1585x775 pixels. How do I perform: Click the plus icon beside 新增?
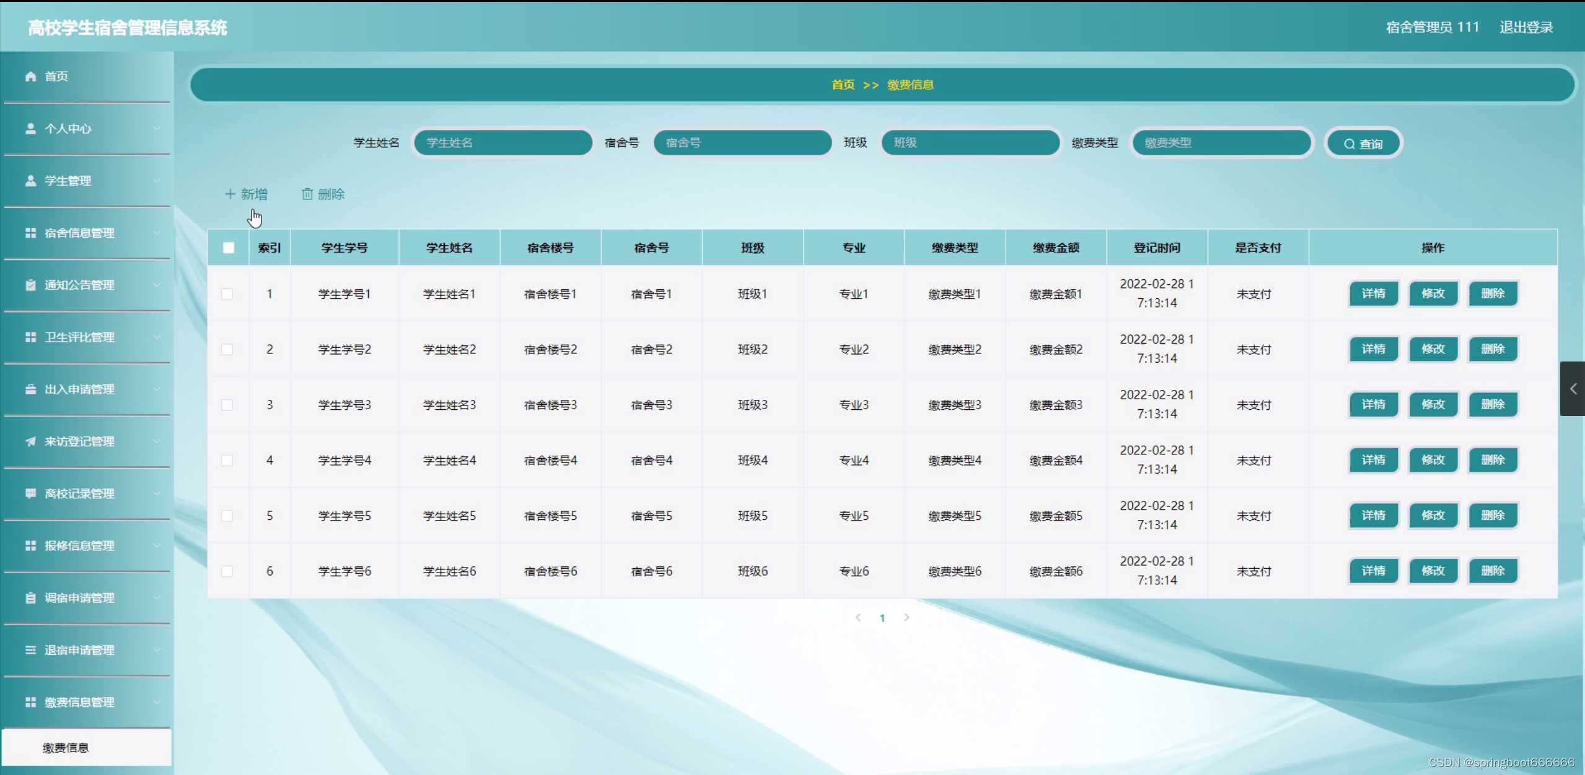(230, 194)
